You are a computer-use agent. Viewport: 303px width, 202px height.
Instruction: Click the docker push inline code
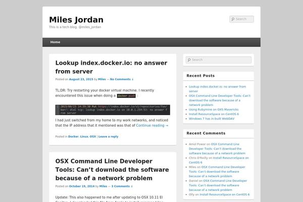126,96
